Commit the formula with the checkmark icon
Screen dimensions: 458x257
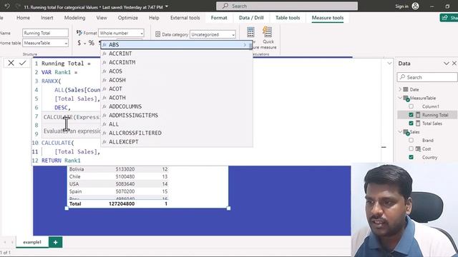coord(22,63)
